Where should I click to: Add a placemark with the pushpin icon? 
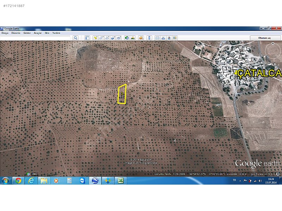click(96, 38)
